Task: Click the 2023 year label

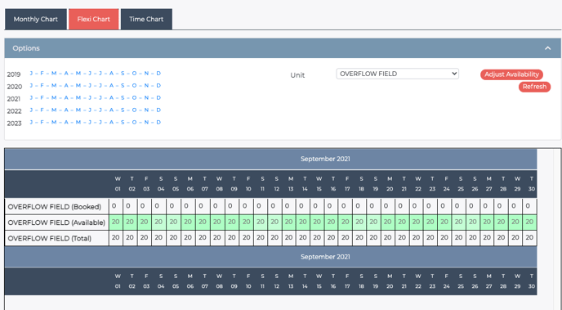Action: click(x=14, y=123)
